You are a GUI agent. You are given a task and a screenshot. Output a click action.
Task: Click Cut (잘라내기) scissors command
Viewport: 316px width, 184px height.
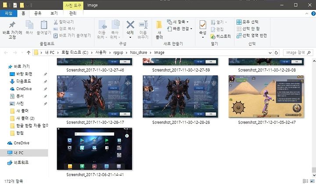tap(64, 22)
